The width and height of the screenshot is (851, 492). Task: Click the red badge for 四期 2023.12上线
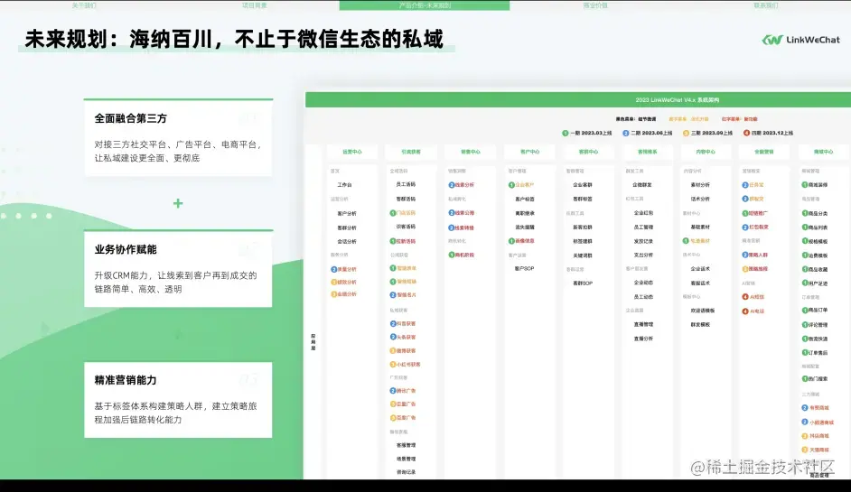pyautogui.click(x=746, y=133)
